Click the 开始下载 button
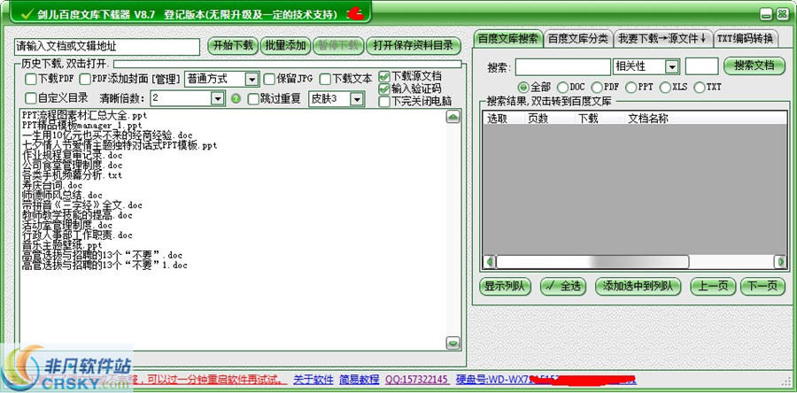797x393 pixels. (233, 46)
